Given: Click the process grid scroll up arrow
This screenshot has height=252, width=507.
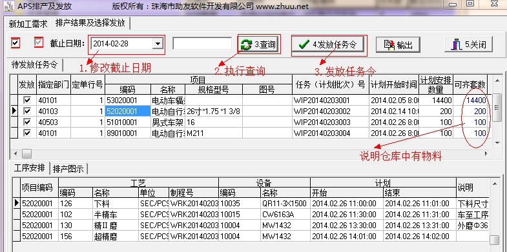Looking at the screenshot, I should click(494, 184).
